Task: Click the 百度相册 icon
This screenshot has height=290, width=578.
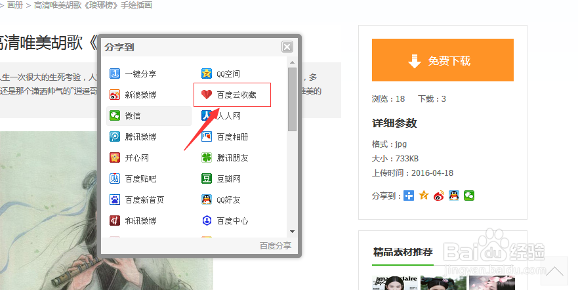Action: (207, 136)
